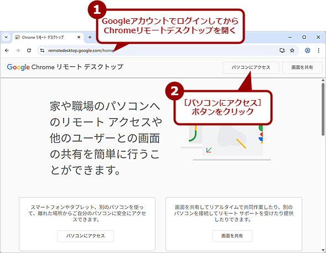Click 画面を共有 button in right card

click(x=232, y=236)
